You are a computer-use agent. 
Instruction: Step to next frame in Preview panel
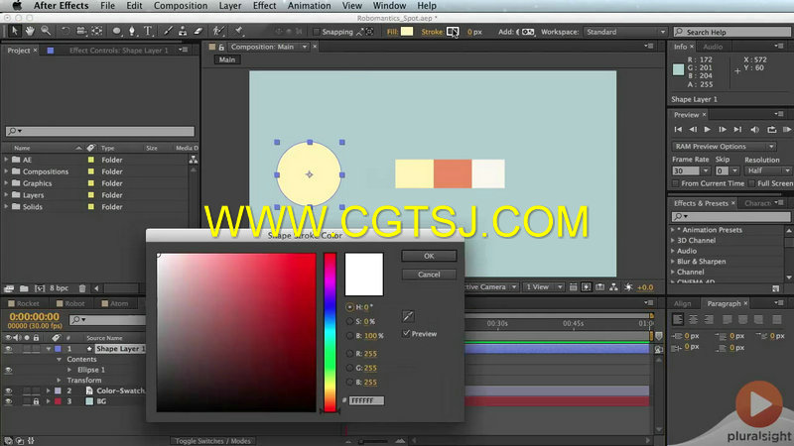[723, 130]
